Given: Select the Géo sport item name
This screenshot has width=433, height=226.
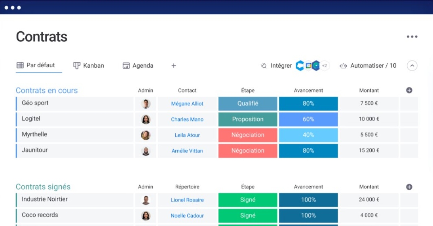Looking at the screenshot, I should [35, 103].
